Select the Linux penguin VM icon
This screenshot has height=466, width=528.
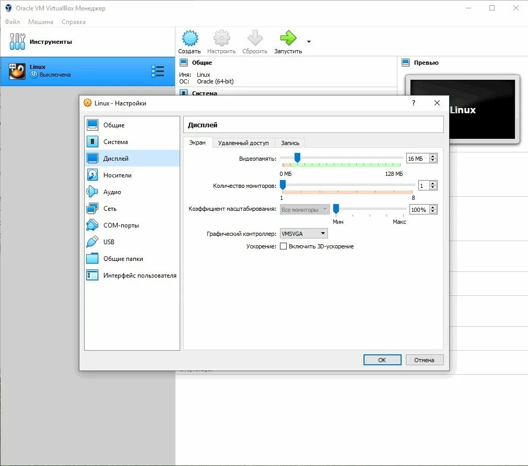point(17,71)
